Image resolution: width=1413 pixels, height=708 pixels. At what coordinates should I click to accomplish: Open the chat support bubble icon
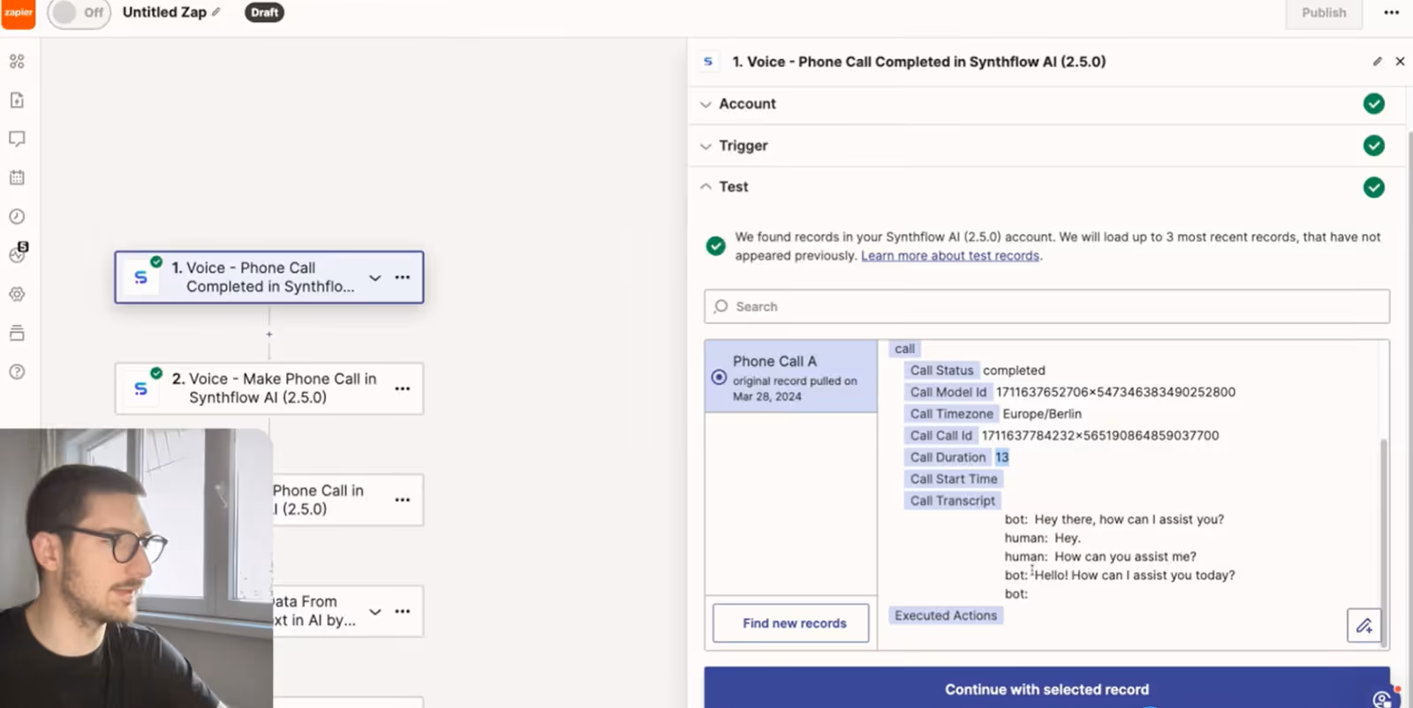click(x=1384, y=698)
